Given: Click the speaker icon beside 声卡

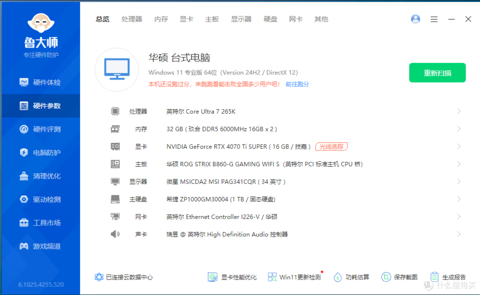Looking at the screenshot, I should pos(115,234).
